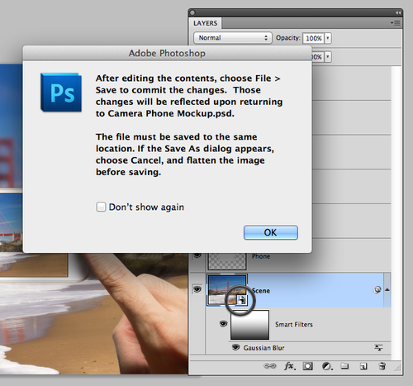
Task: Toggle Gaussian Blur filter visibility
Action: 235,347
